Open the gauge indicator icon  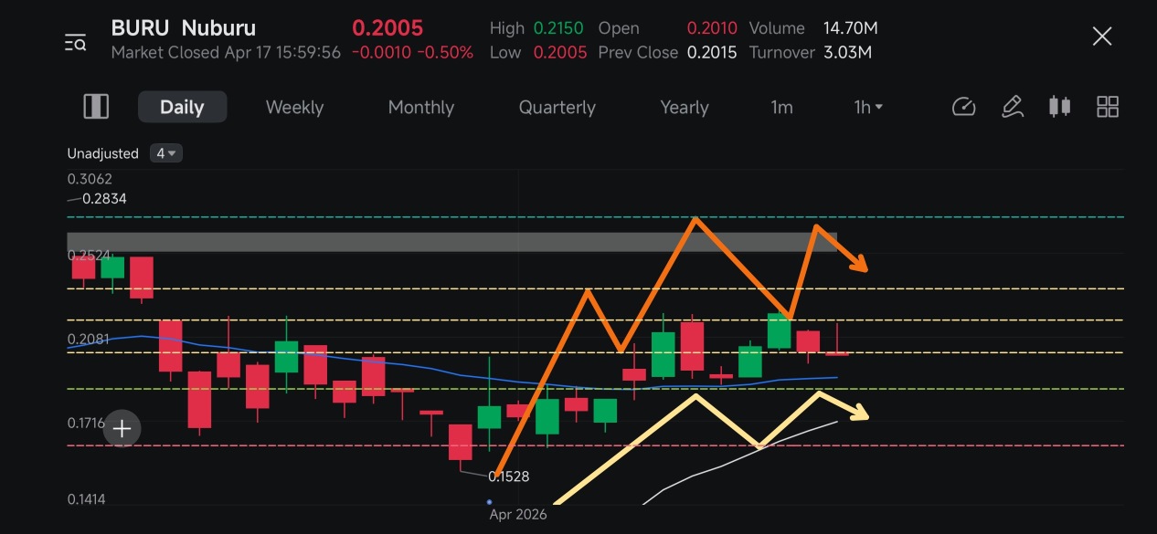point(964,107)
